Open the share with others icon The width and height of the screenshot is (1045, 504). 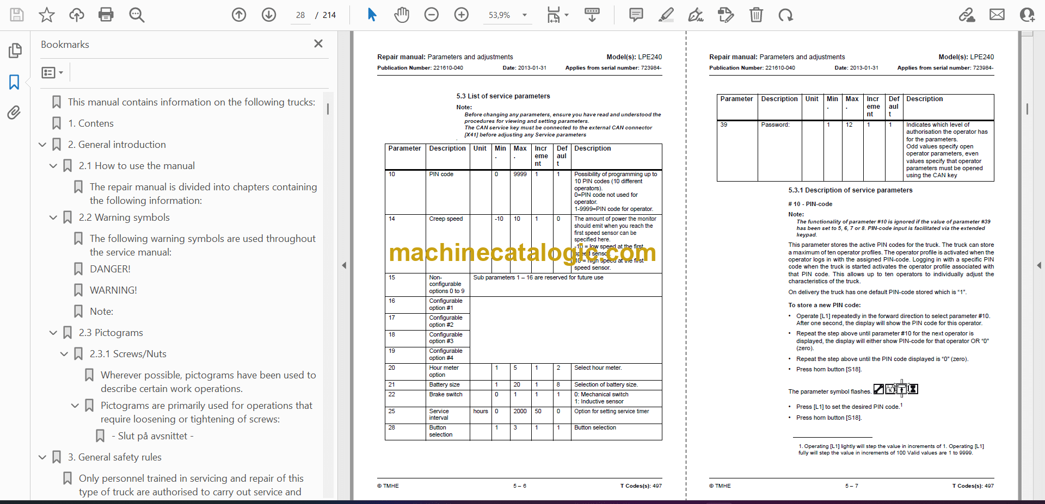(1027, 15)
